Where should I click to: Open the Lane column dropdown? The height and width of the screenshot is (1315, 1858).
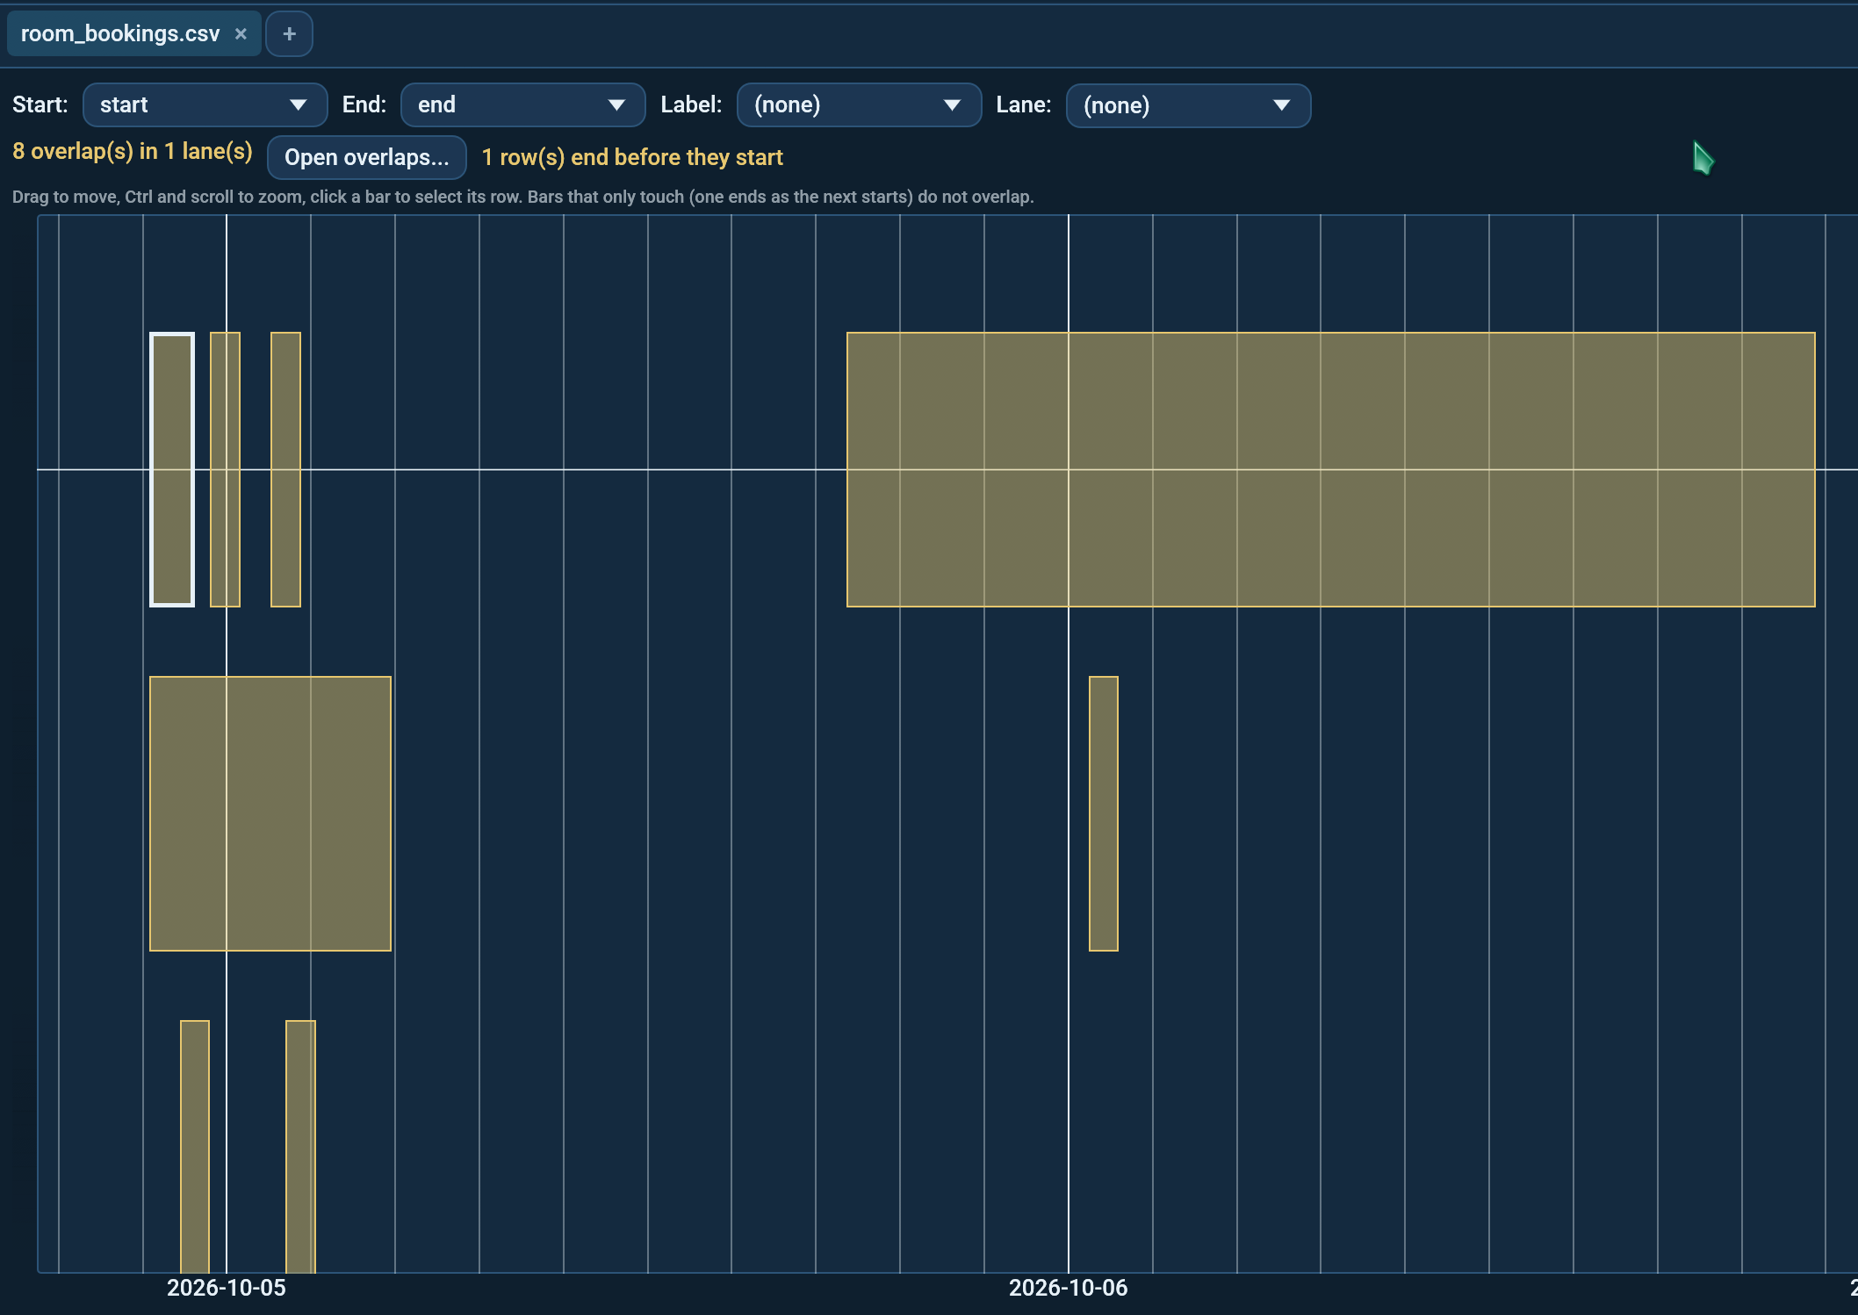click(1188, 105)
